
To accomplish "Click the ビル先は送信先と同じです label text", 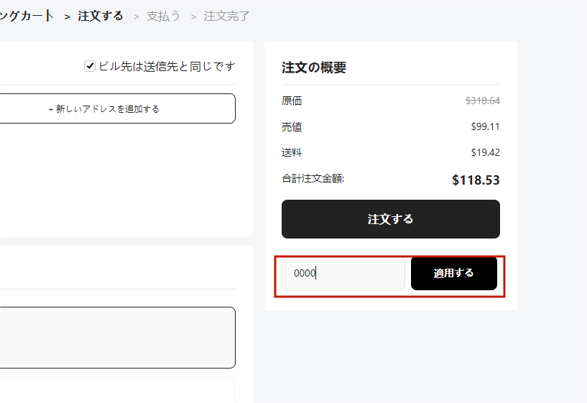I will [167, 66].
